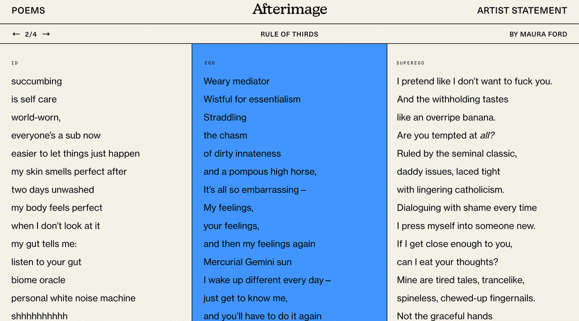Click the BY MAURA FORD byline
This screenshot has width=579, height=321.
click(x=538, y=34)
